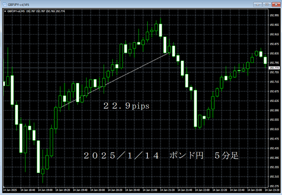This screenshot has height=195, width=282.
Task: Click time axis label 14 Jan 23:20
Action: tap(272, 190)
